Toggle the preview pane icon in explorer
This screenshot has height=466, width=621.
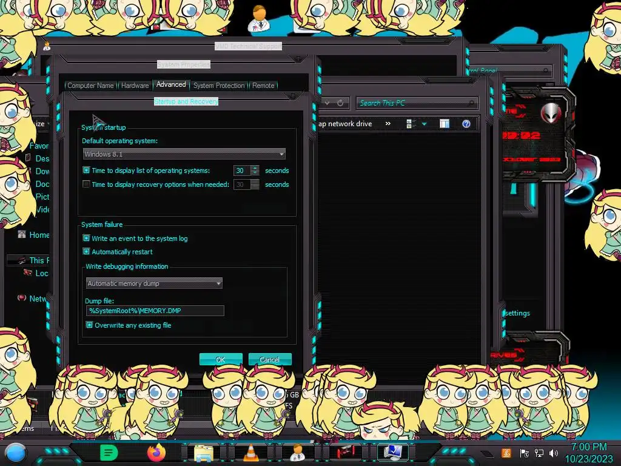445,124
